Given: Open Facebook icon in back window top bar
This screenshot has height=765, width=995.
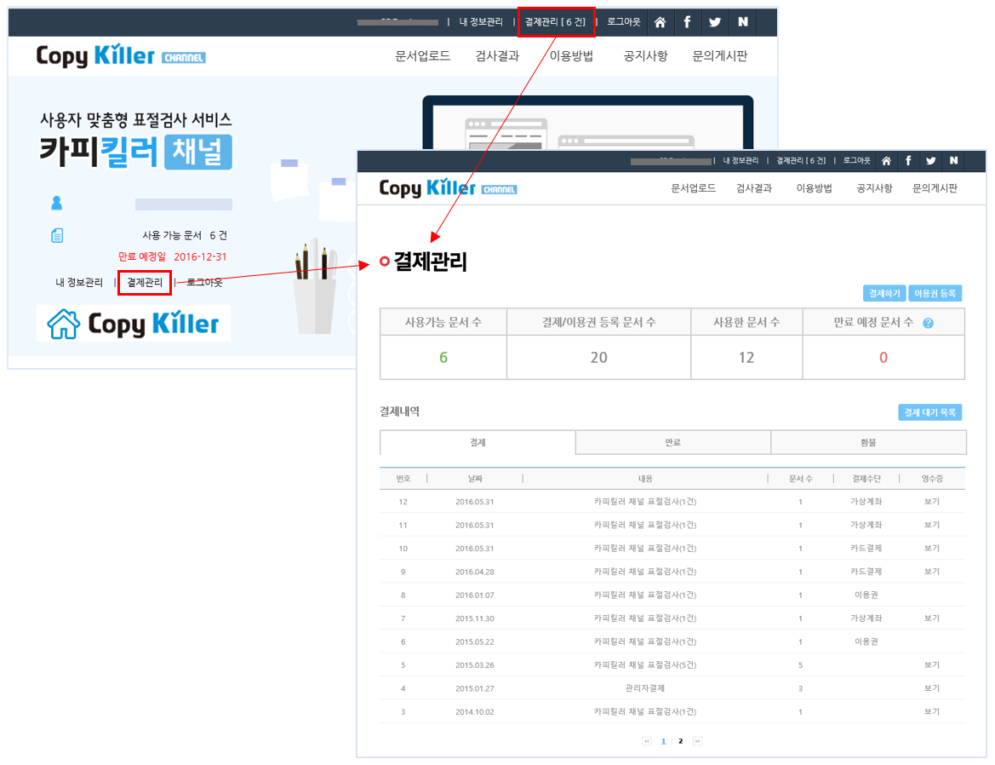Looking at the screenshot, I should [x=687, y=22].
